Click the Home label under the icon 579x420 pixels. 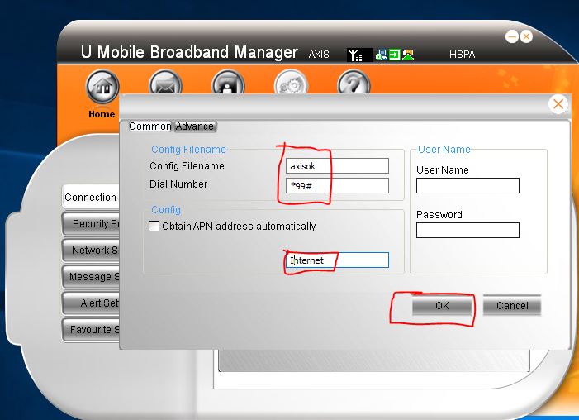pos(102,114)
